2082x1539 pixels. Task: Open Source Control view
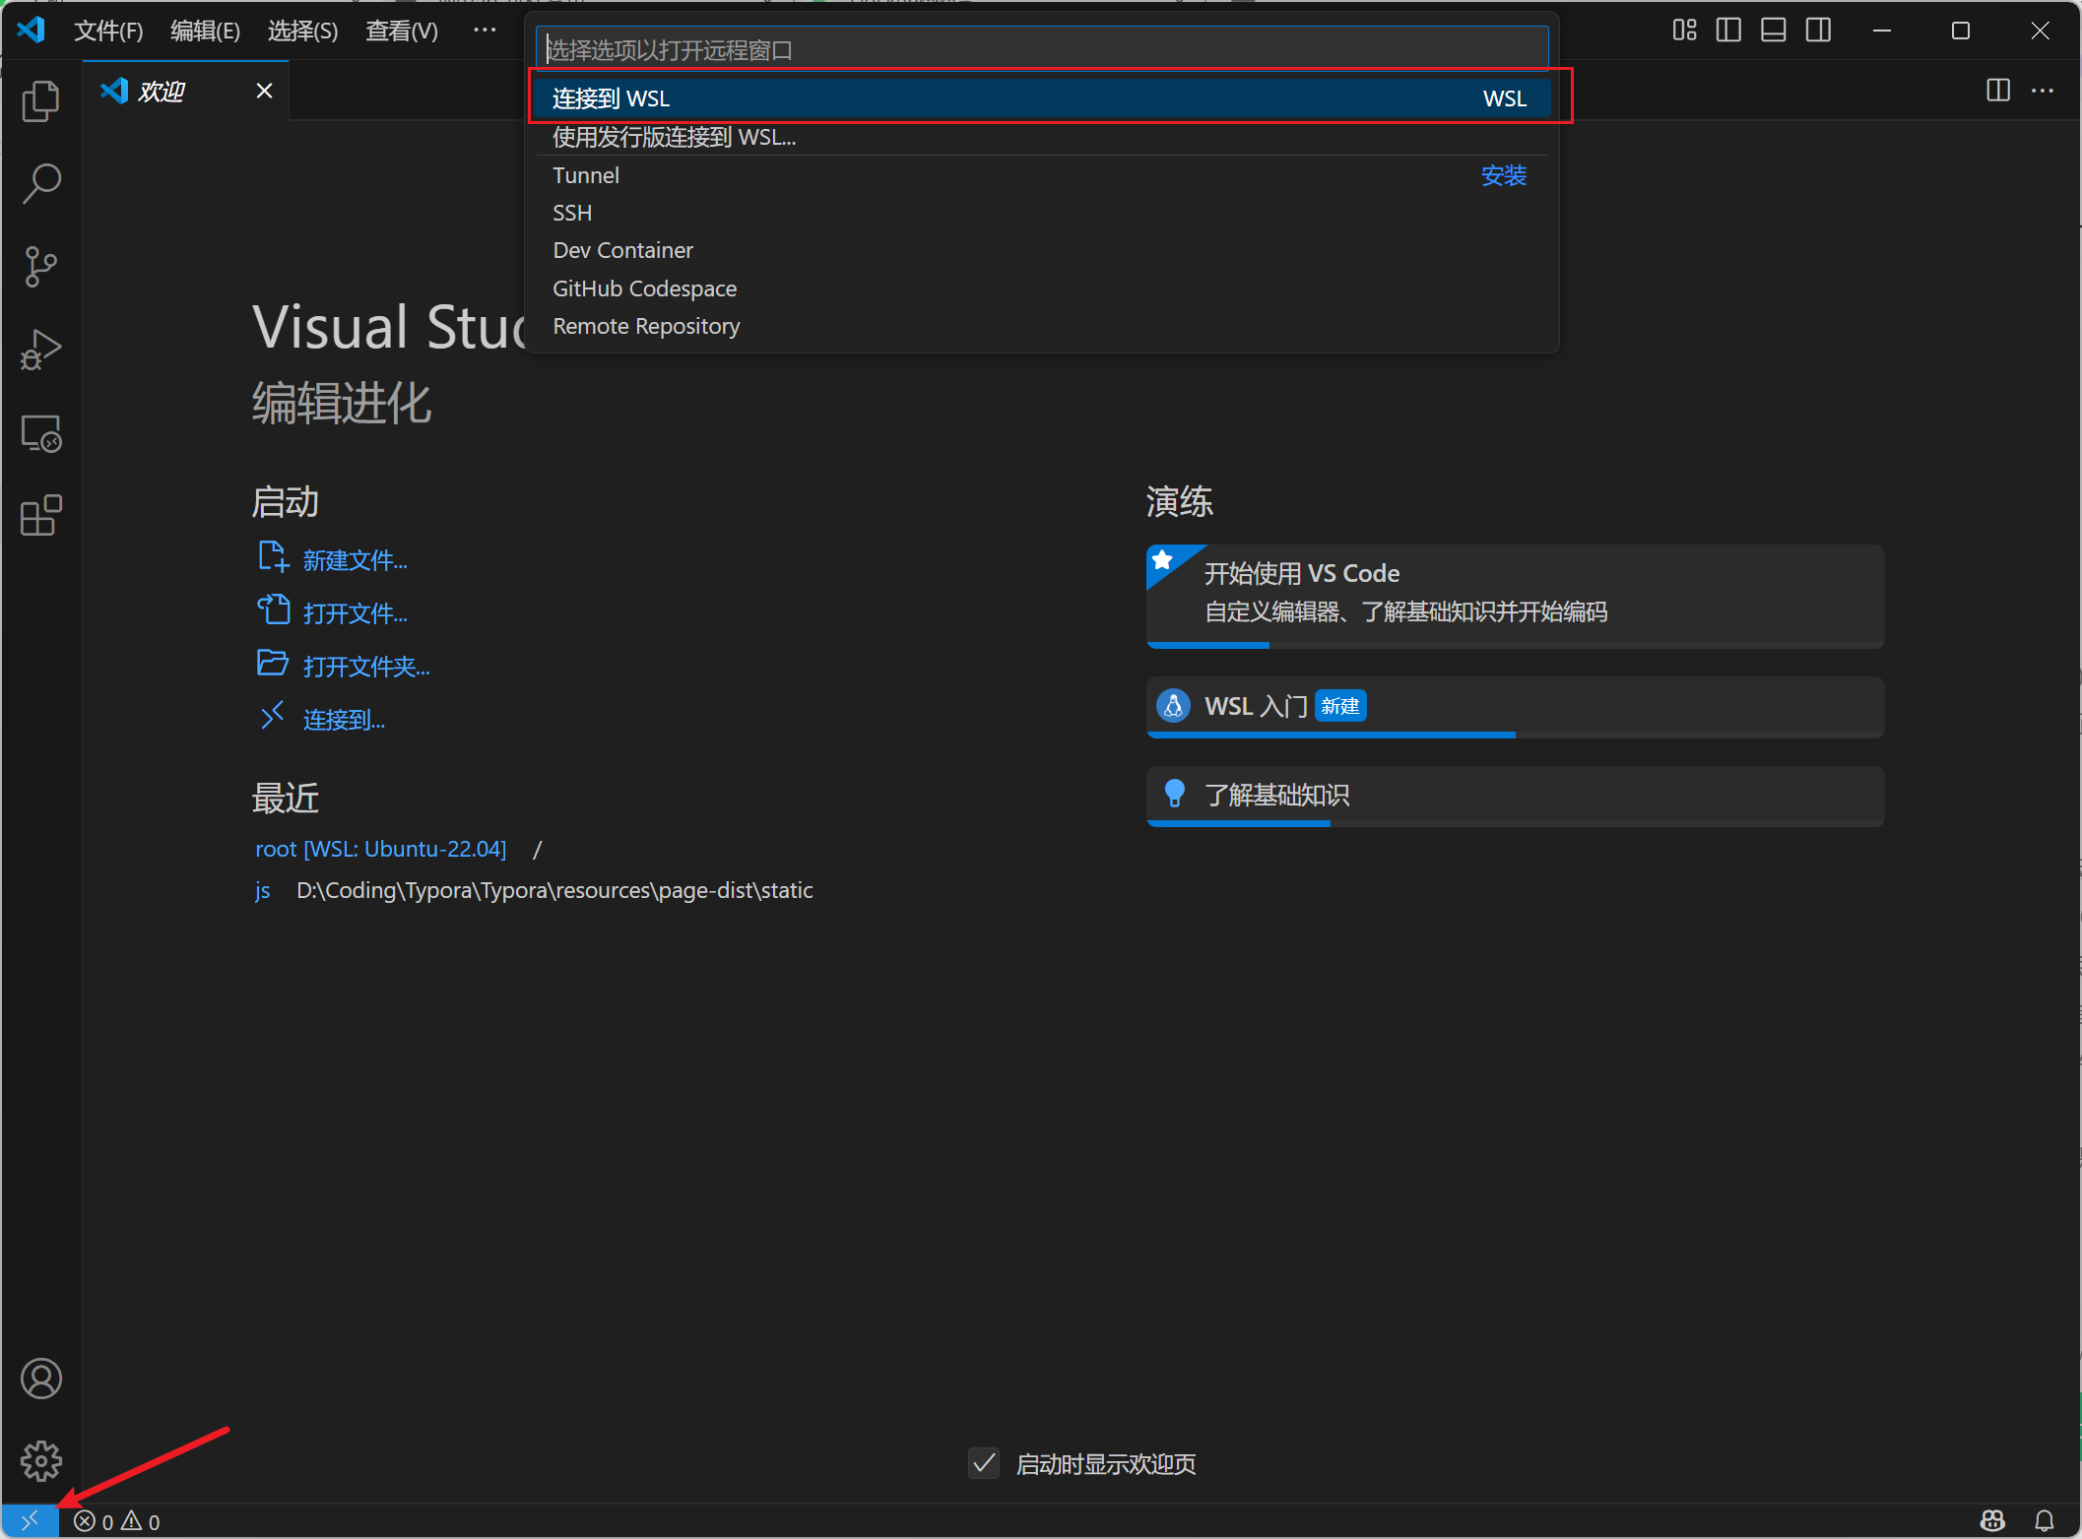pyautogui.click(x=40, y=266)
